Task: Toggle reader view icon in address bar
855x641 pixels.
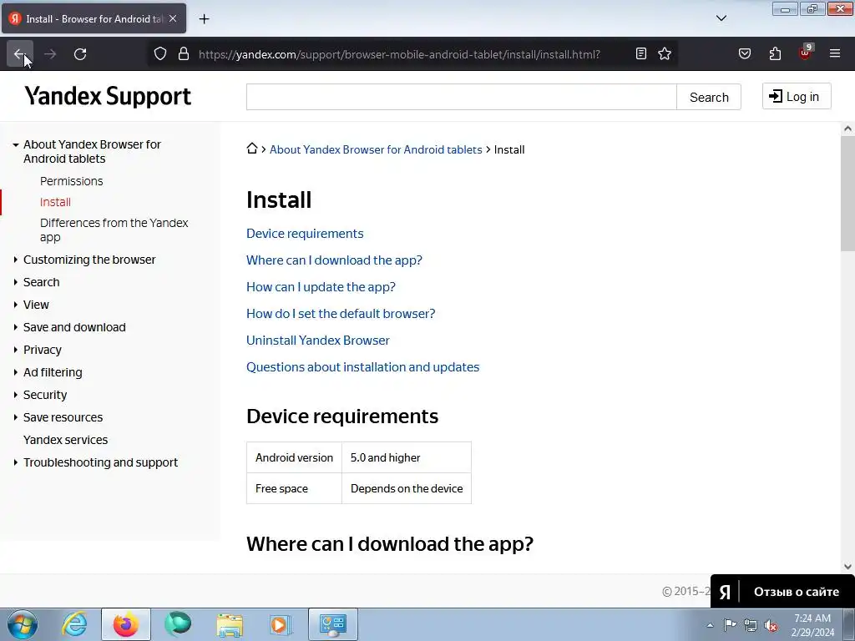Action: (641, 53)
